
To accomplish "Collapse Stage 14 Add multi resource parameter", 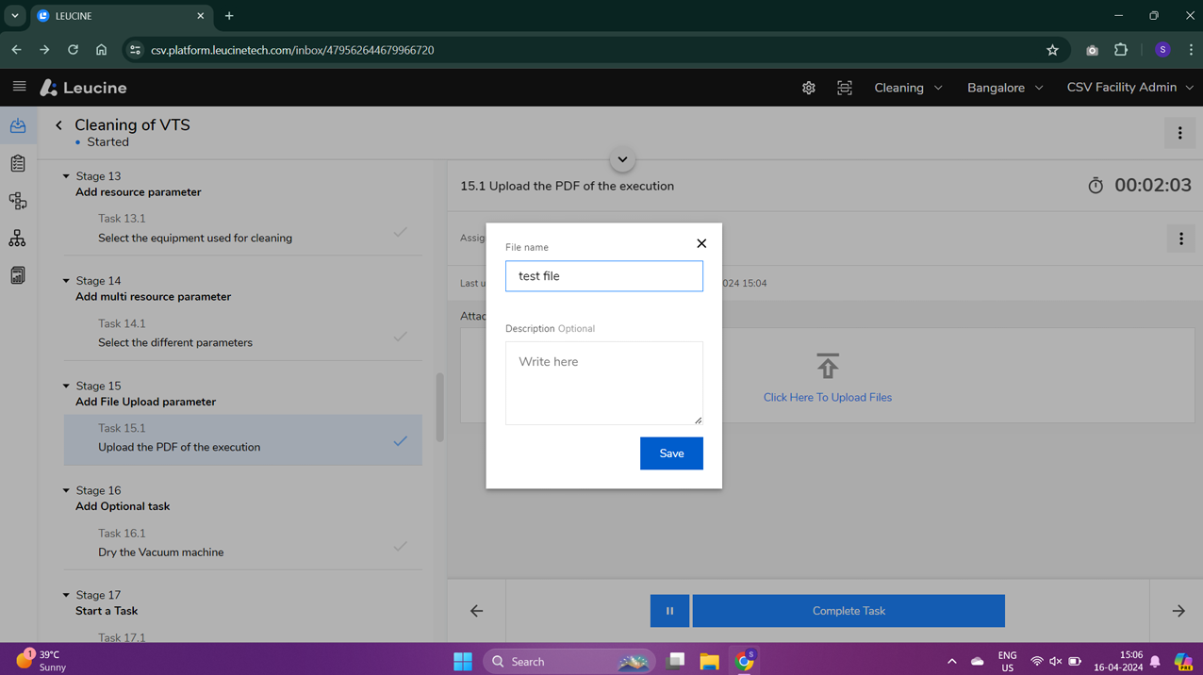I will (66, 281).
